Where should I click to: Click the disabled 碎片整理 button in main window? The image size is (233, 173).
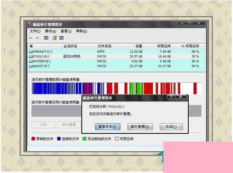click(x=69, y=124)
